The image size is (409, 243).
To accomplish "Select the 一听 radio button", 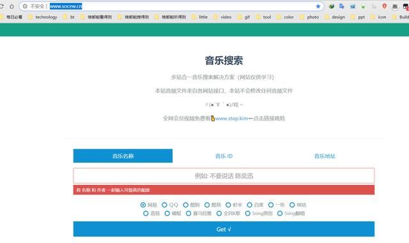I will tap(271, 205).
